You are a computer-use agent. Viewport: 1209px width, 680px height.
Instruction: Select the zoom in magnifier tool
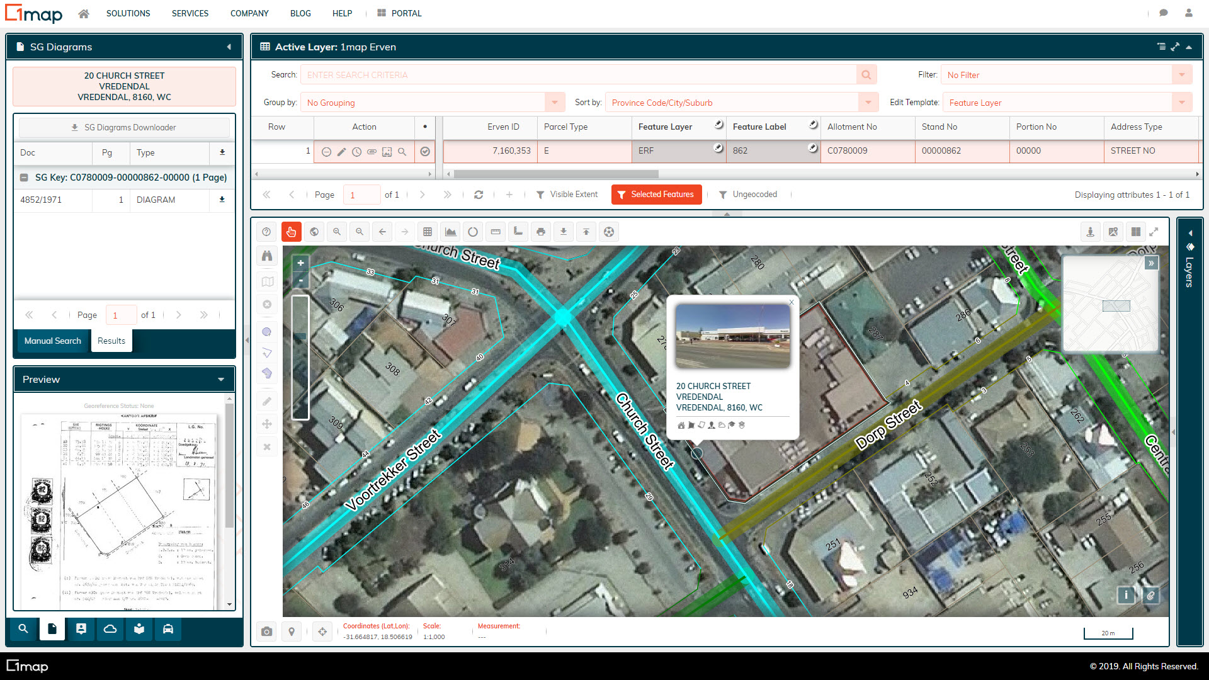337,232
